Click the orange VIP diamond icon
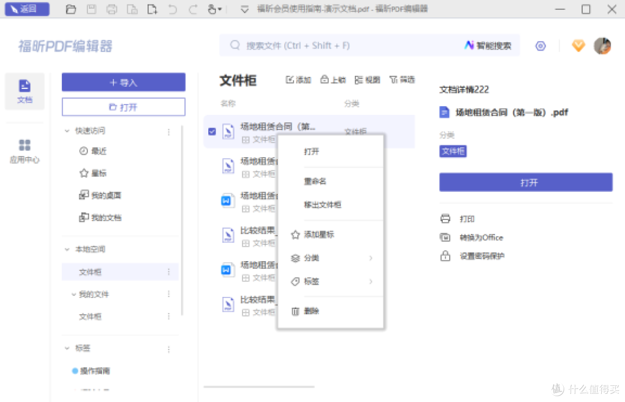Screen dimensions: 625x402 point(578,46)
